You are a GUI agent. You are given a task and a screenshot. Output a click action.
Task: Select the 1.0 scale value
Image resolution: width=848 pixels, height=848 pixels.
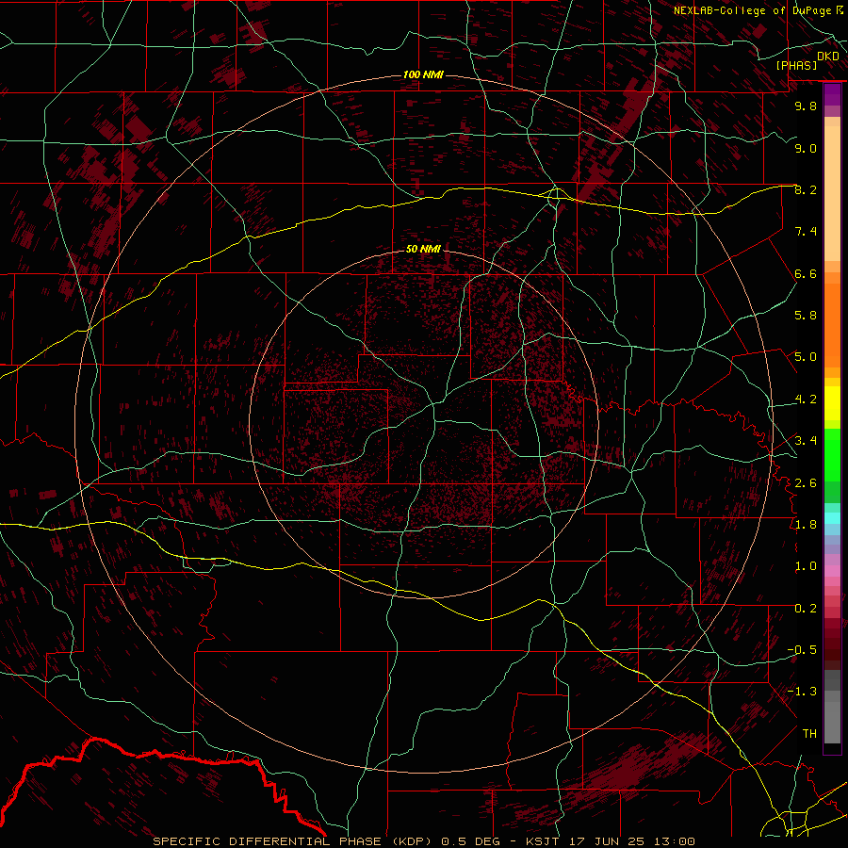pos(806,566)
